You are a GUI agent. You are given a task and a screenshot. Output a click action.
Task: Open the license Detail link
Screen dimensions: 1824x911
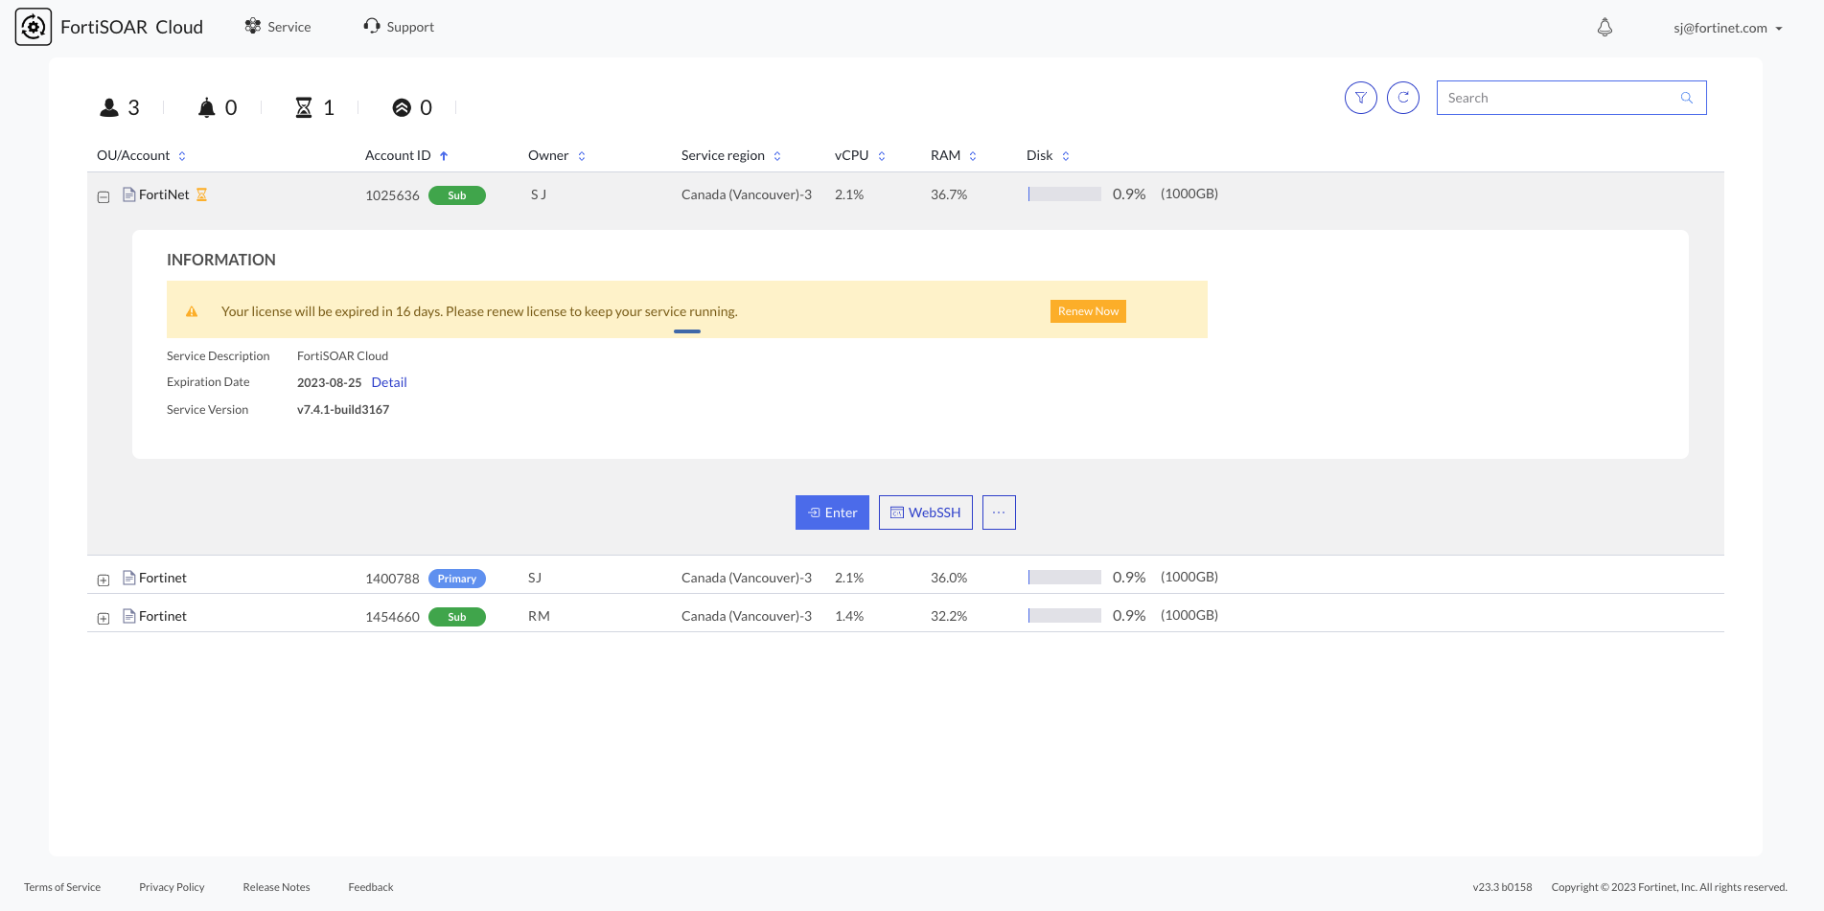click(x=389, y=381)
